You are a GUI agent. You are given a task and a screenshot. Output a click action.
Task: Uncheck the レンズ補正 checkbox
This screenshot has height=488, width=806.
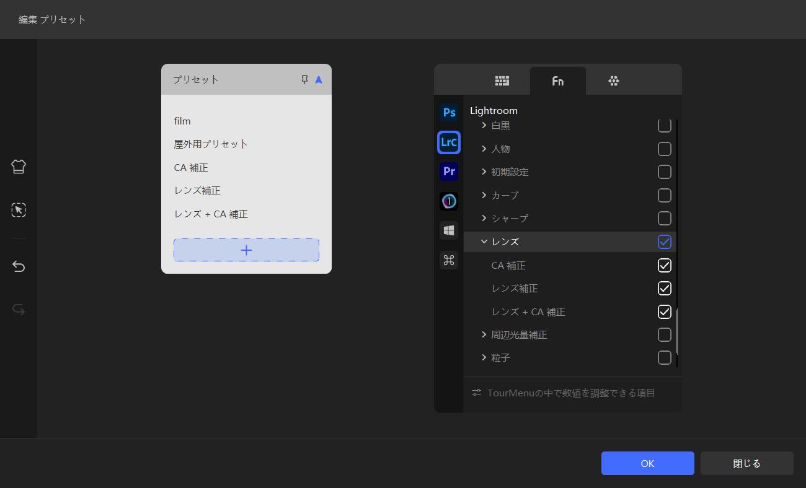tap(664, 289)
